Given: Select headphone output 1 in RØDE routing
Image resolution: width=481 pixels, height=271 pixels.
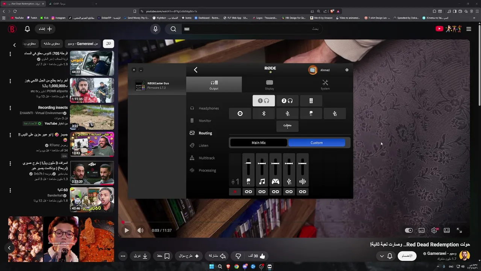Looking at the screenshot, I should coord(264,101).
